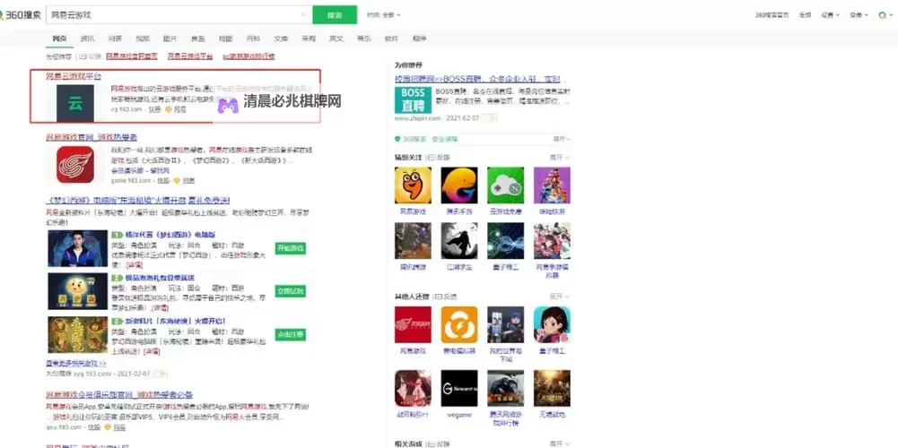The height and width of the screenshot is (448, 898).
Task: Switch to the 视频 tab
Action: tap(143, 39)
